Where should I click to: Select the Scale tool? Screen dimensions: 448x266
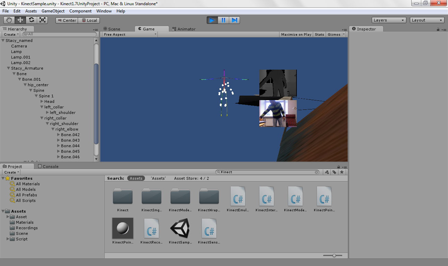pos(43,20)
